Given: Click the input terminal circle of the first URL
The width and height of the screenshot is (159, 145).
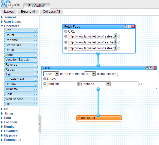Looking at the screenshot, I should pyautogui.click(x=119, y=36).
